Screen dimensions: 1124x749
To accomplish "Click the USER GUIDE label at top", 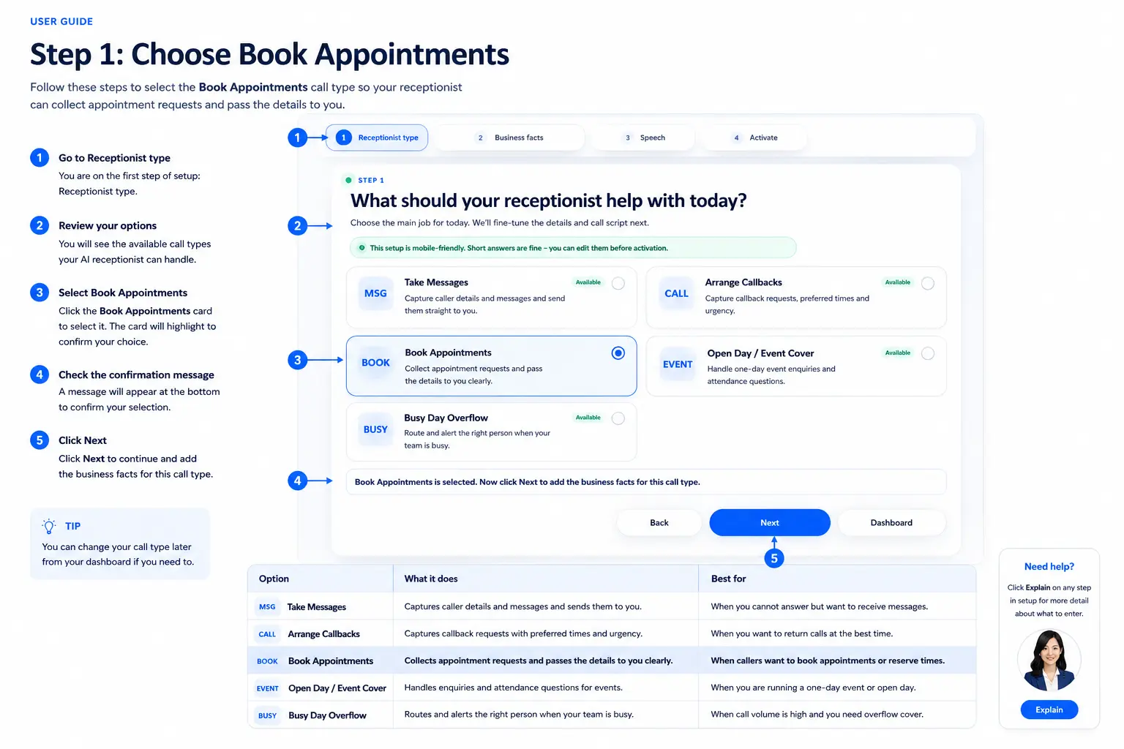I will (61, 21).
